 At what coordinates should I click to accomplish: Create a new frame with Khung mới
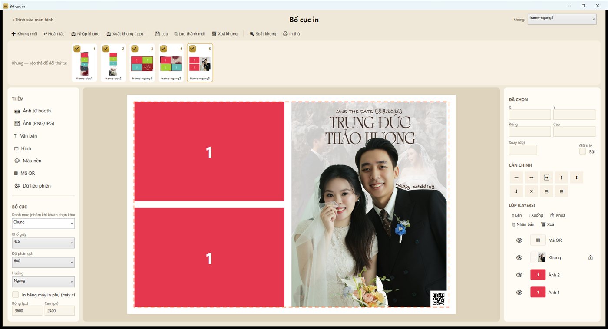pos(24,34)
